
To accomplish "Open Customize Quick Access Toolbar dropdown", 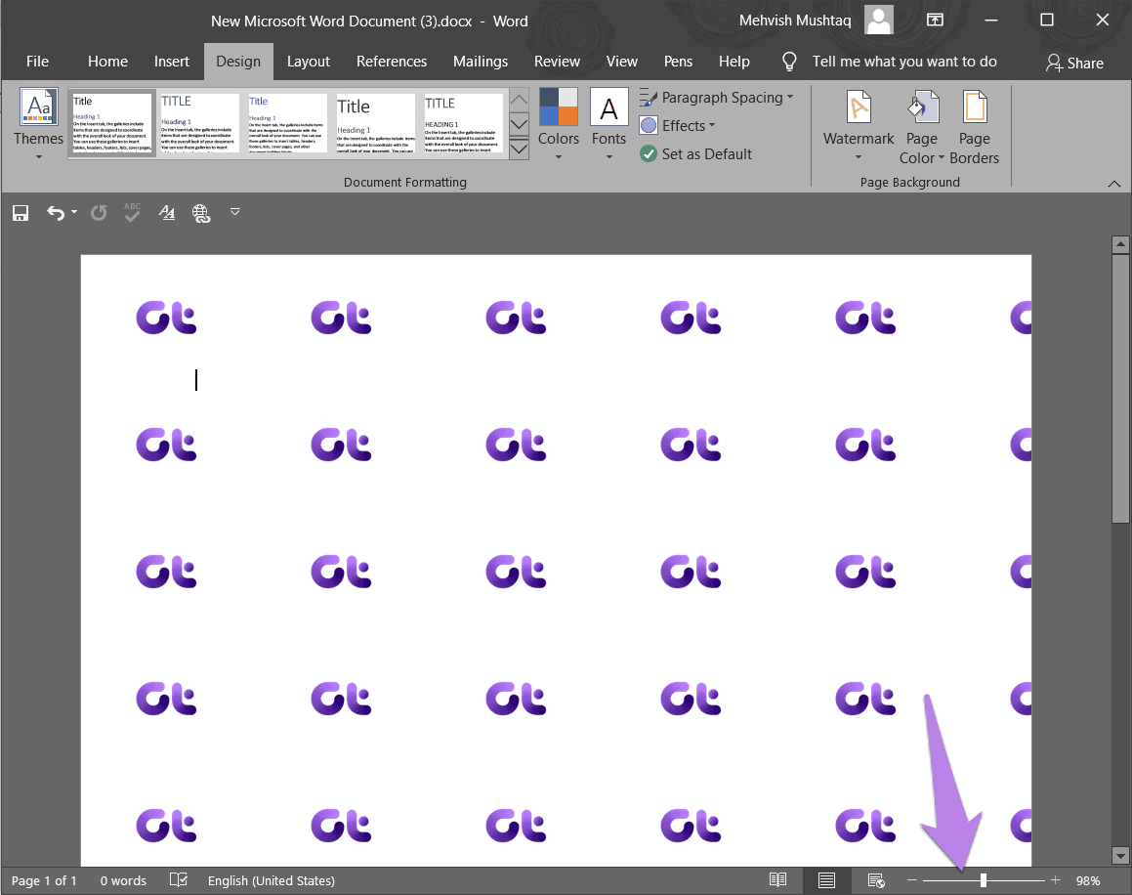I will [234, 212].
